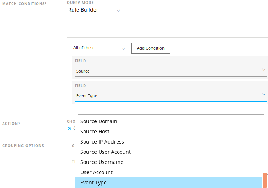
Task: Select the Source IP Address option
Action: tap(102, 142)
